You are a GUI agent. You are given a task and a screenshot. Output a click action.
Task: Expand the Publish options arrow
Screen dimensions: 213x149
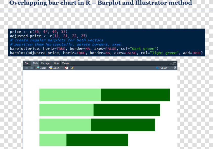click(x=170, y=68)
